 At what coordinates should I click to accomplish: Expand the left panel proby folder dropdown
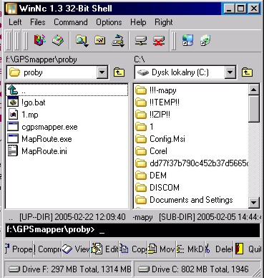point(102,72)
